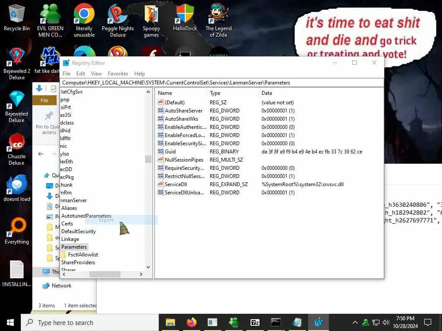Screen dimensions: 442x331
Task: Select the EnableForcedLo... value icon
Action: (x=161, y=135)
